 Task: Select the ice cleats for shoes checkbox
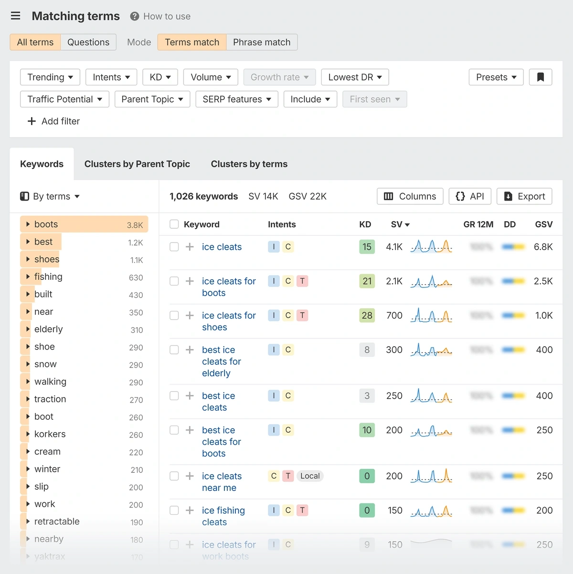coord(174,316)
